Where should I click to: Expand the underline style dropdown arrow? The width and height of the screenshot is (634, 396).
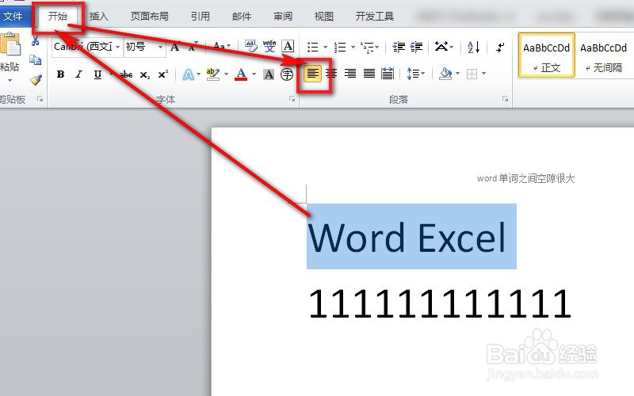pos(110,74)
